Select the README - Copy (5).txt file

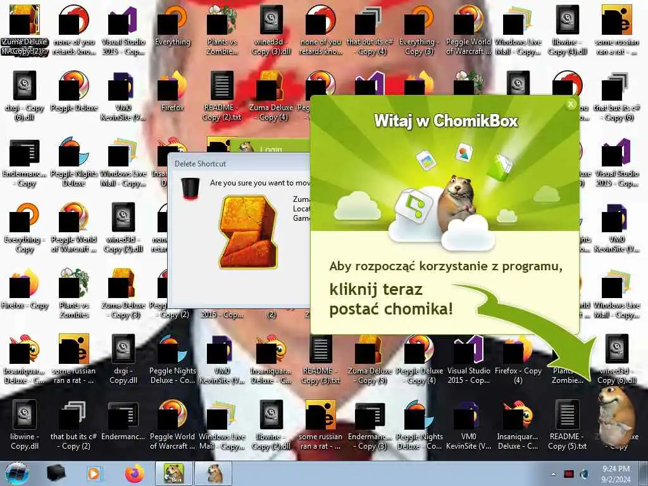[x=568, y=425]
